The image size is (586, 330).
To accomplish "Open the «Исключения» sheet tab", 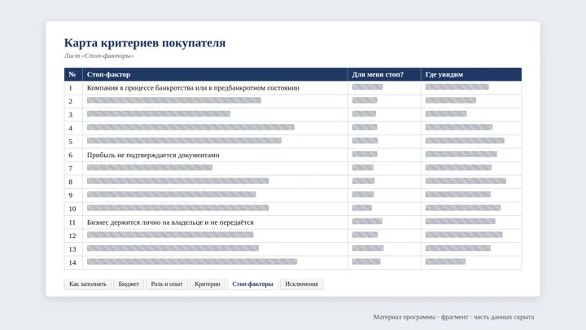I will coord(302,284).
